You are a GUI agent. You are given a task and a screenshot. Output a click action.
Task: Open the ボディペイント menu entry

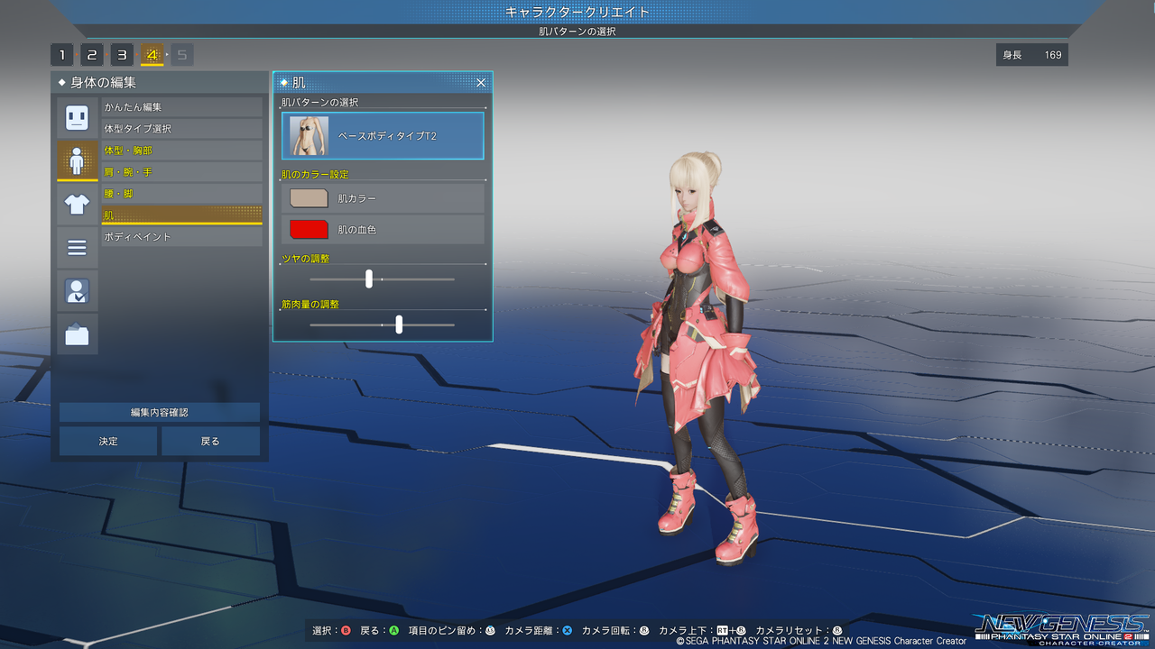181,237
